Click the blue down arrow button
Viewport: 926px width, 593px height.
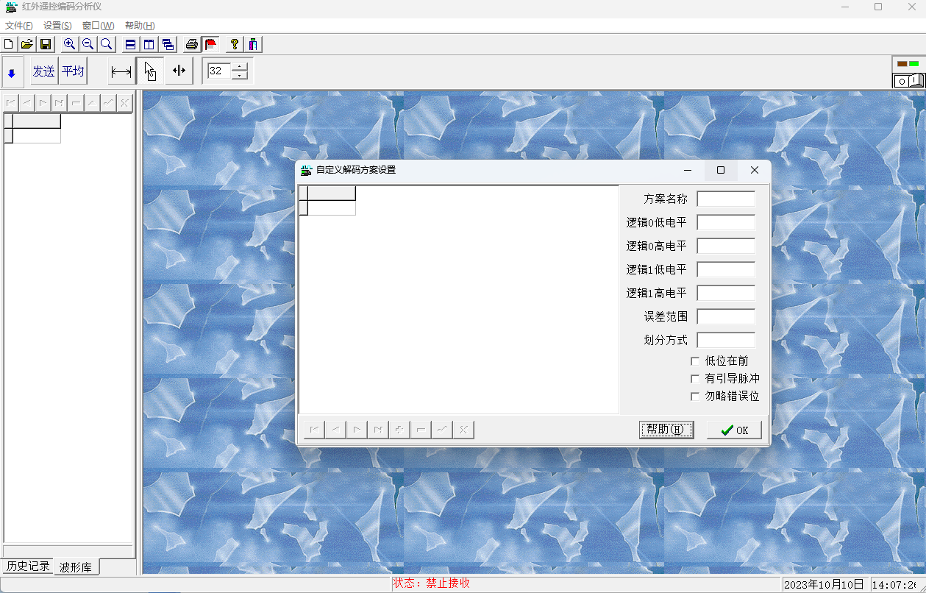[x=12, y=72]
